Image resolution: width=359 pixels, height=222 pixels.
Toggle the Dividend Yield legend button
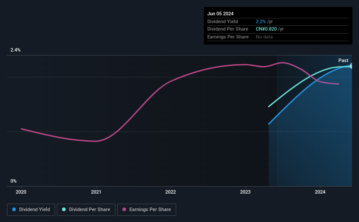31,210
